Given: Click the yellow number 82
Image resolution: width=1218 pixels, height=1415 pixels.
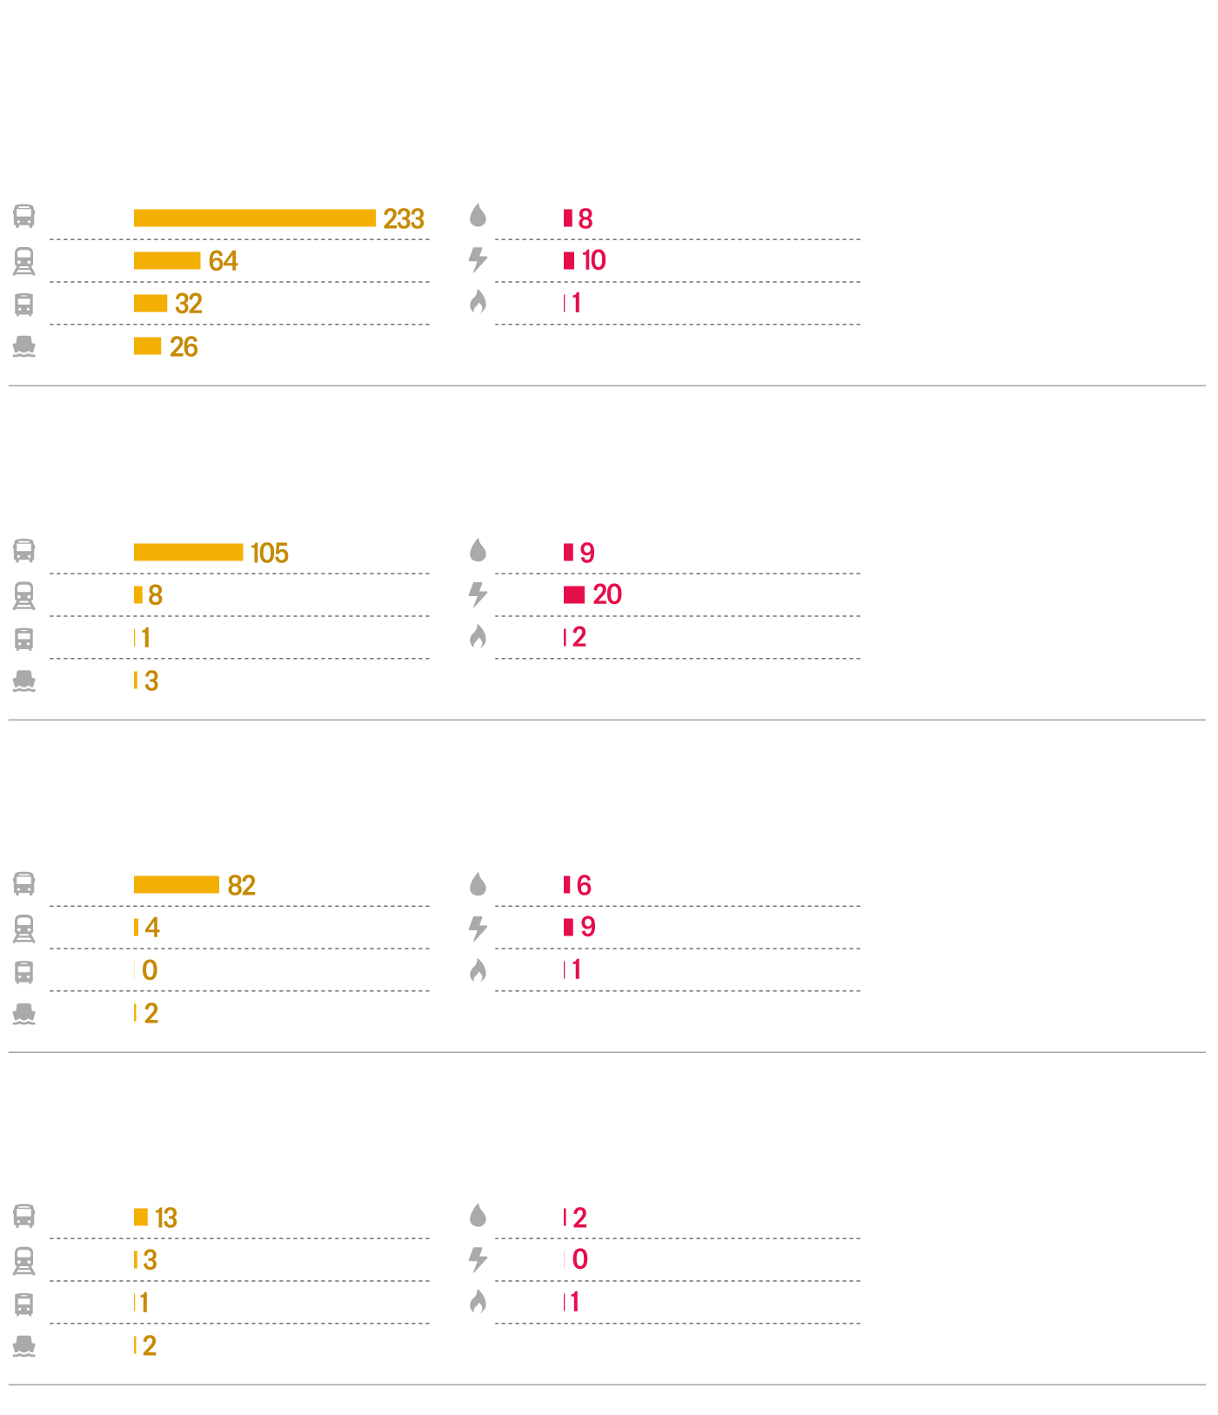Looking at the screenshot, I should (x=241, y=885).
